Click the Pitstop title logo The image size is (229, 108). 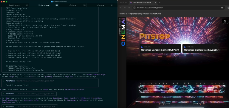154,36
